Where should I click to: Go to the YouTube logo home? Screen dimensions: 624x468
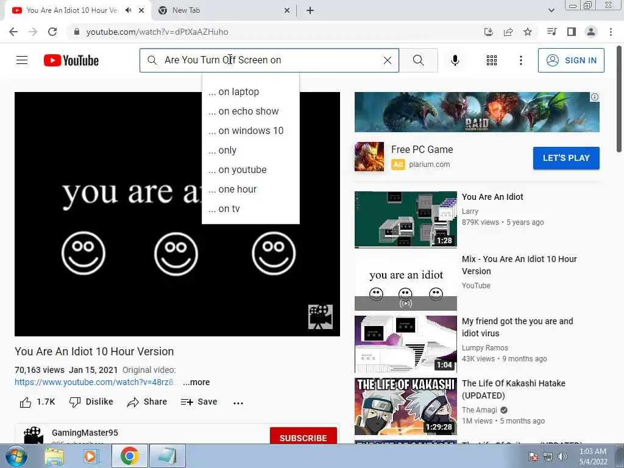71,60
